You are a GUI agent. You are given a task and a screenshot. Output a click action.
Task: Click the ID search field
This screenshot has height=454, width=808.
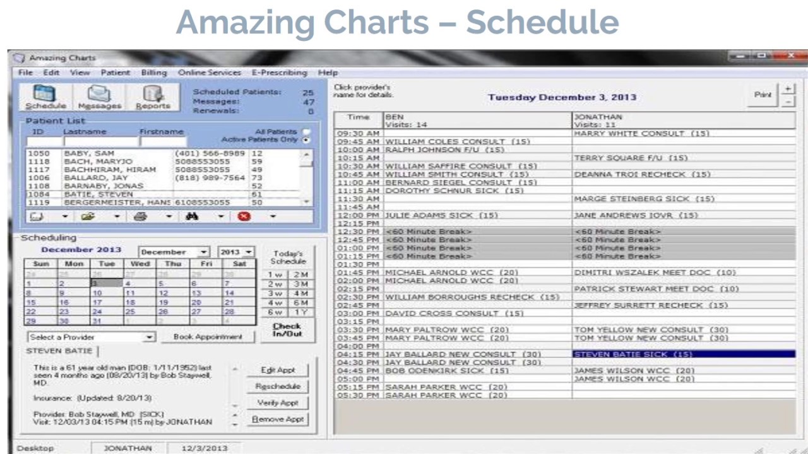[x=44, y=142]
